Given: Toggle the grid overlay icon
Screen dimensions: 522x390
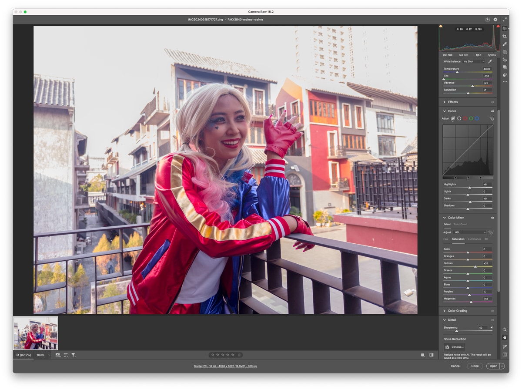Looking at the screenshot, I should click(x=505, y=354).
